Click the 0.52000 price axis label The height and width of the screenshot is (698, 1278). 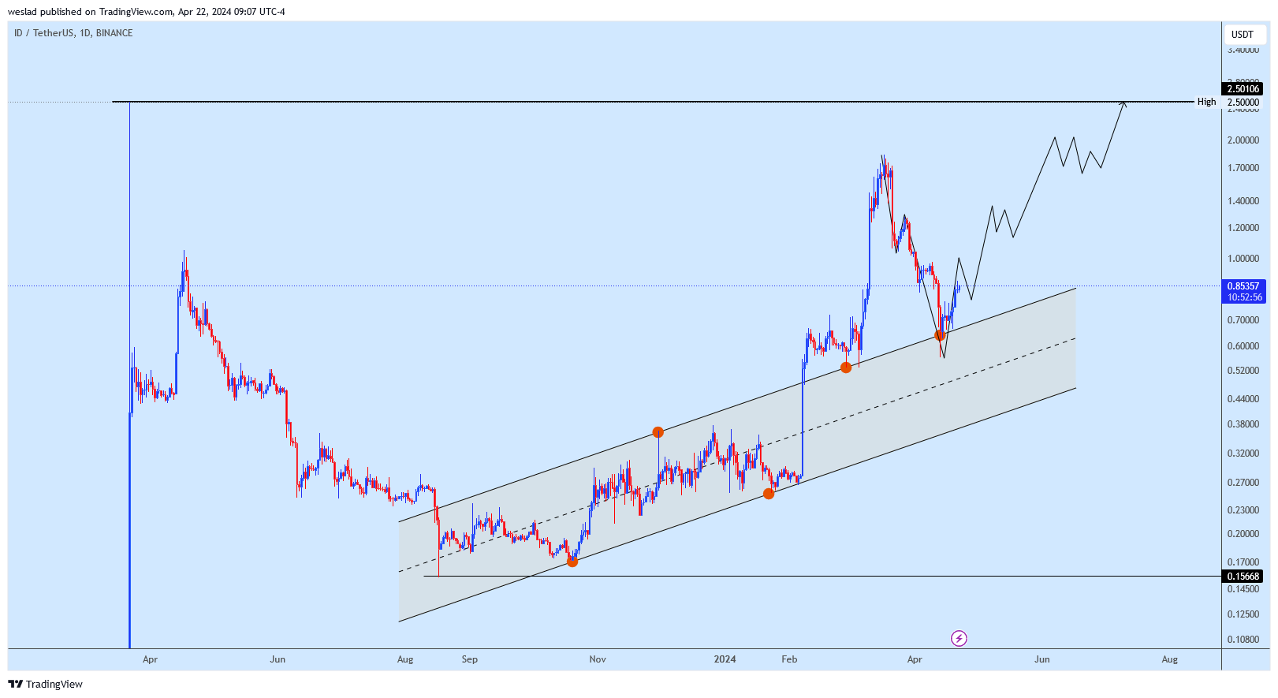tap(1243, 371)
